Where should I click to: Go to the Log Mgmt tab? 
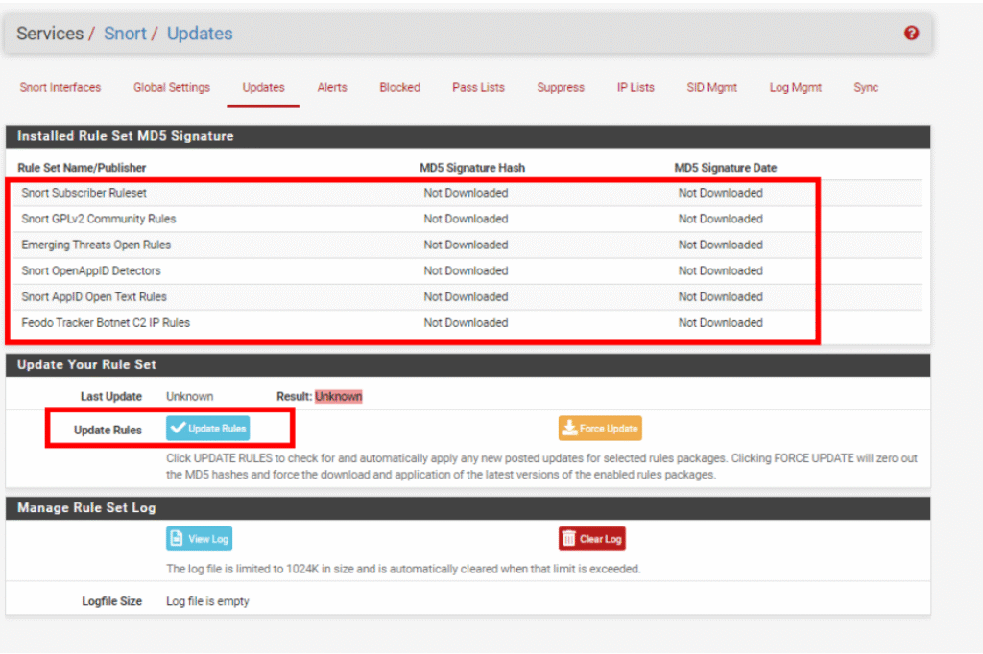coord(795,87)
